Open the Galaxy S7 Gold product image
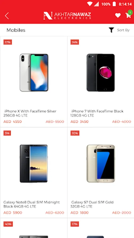Image resolution: width=134 pixels, height=238 pixels. pos(101,163)
